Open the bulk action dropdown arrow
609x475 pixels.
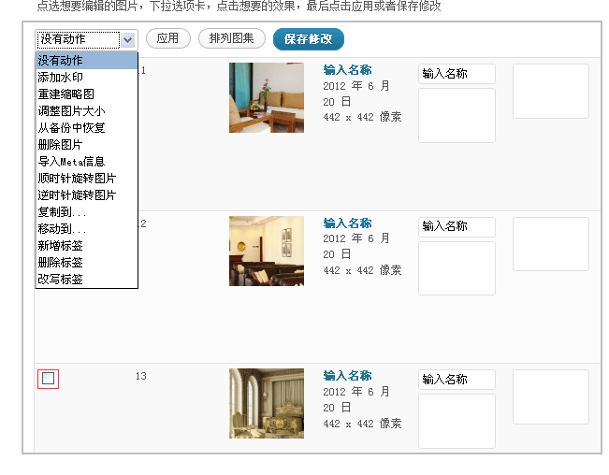(128, 39)
